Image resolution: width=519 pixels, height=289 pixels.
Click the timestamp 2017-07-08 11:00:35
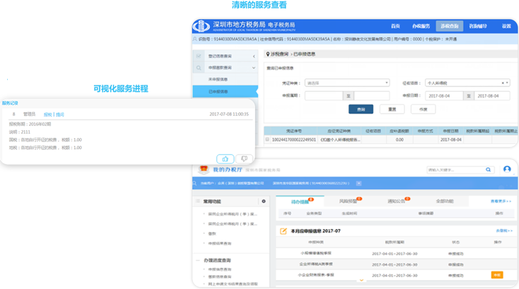tap(229, 114)
